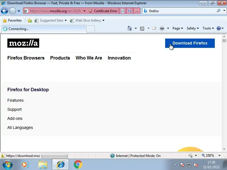
Task: Open the recent pages dropdown arrow
Action: (19, 11)
